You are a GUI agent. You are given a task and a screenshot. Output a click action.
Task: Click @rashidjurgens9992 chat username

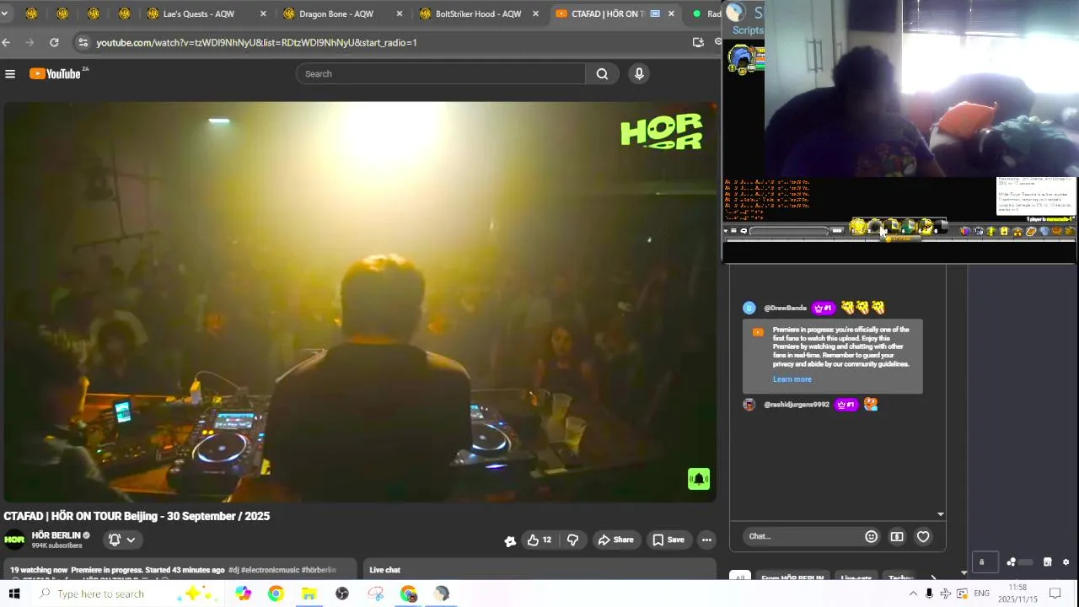(797, 405)
